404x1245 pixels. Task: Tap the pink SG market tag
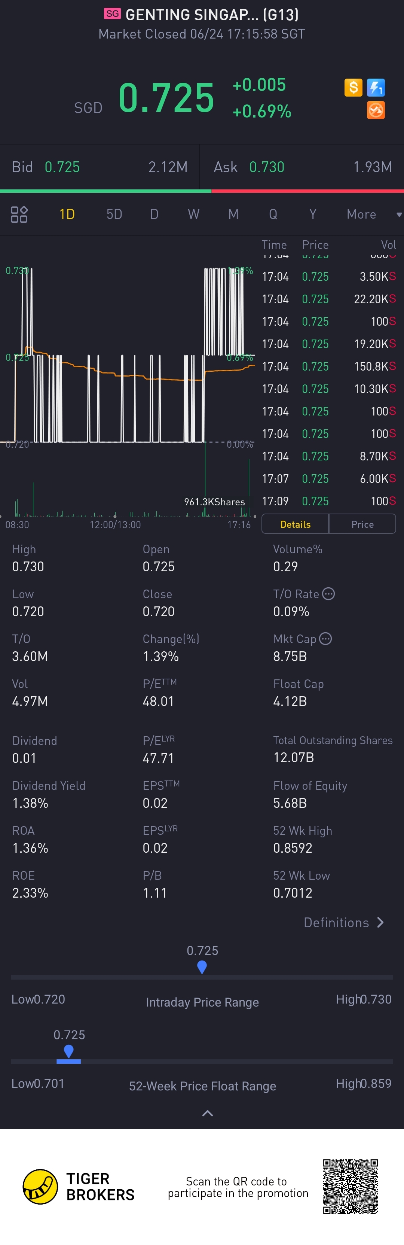(112, 13)
